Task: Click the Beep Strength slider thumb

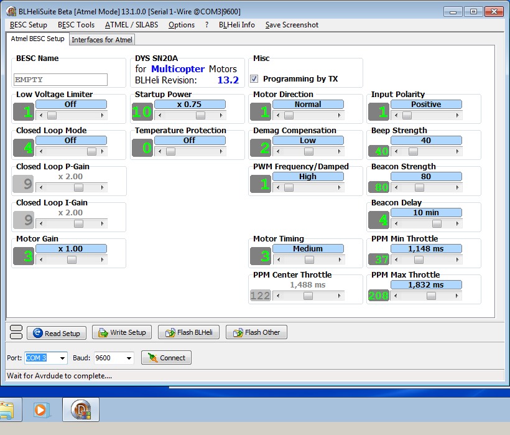Action: [x=413, y=152]
